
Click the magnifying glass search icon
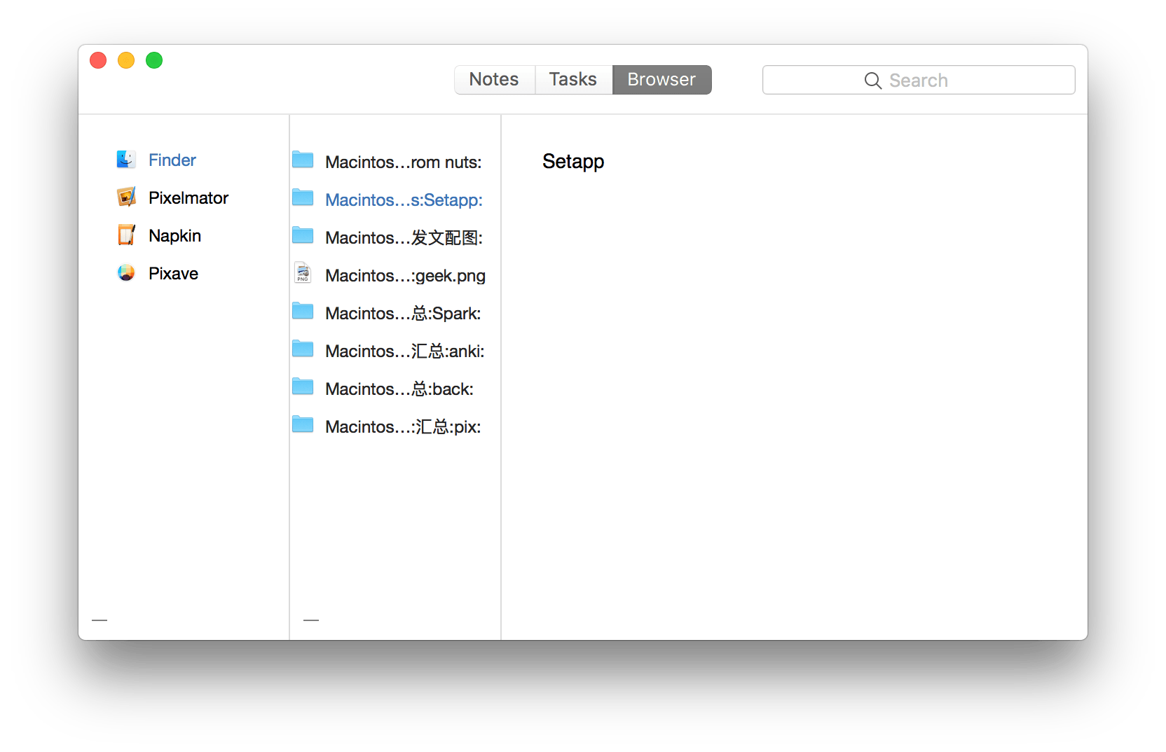[873, 81]
